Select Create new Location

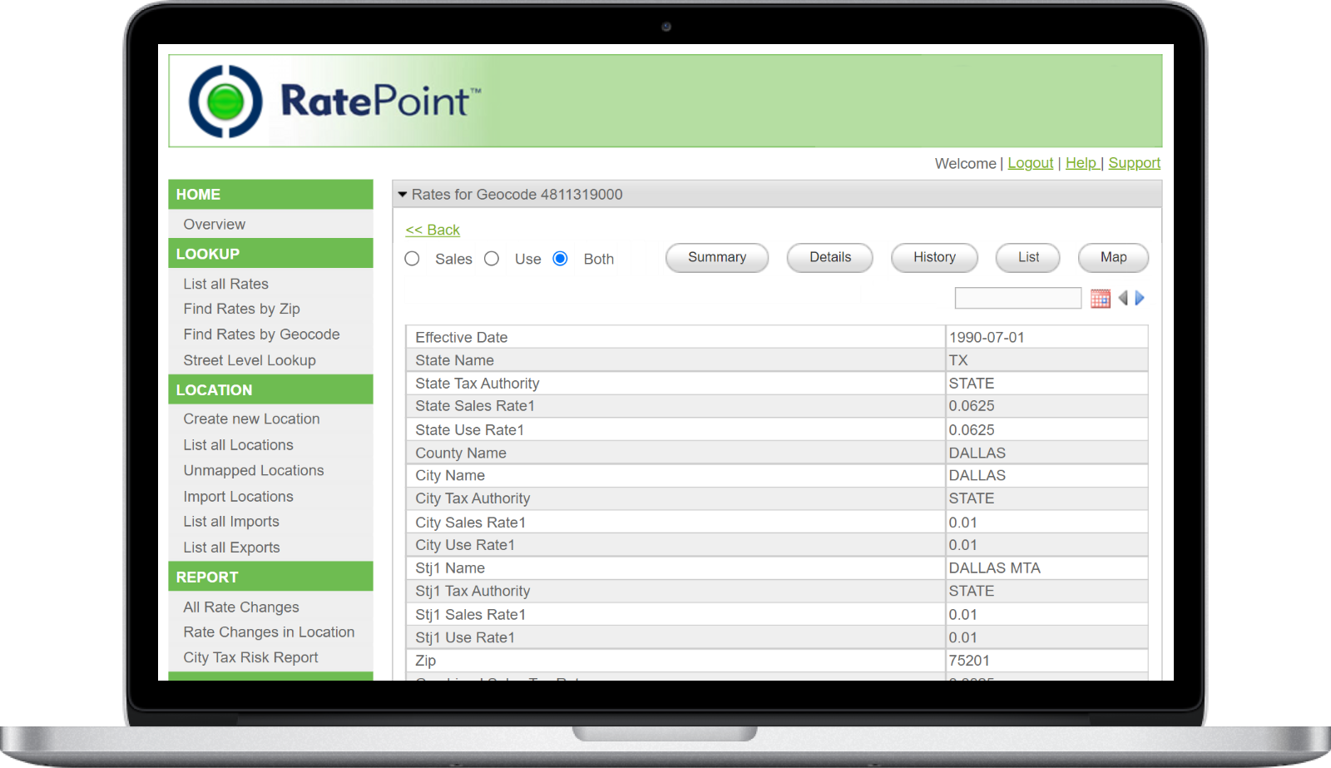pyautogui.click(x=251, y=419)
